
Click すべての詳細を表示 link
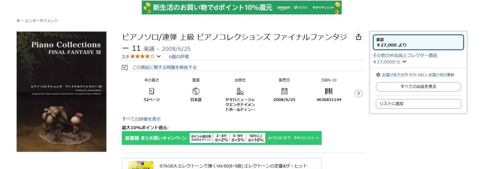click(141, 119)
